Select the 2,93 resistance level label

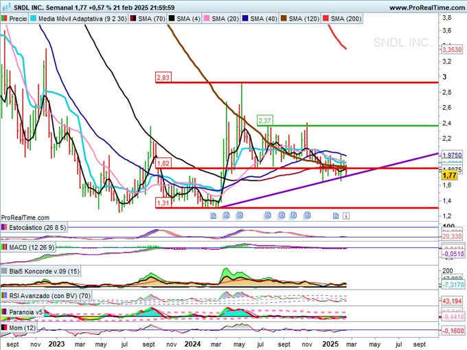pos(163,78)
